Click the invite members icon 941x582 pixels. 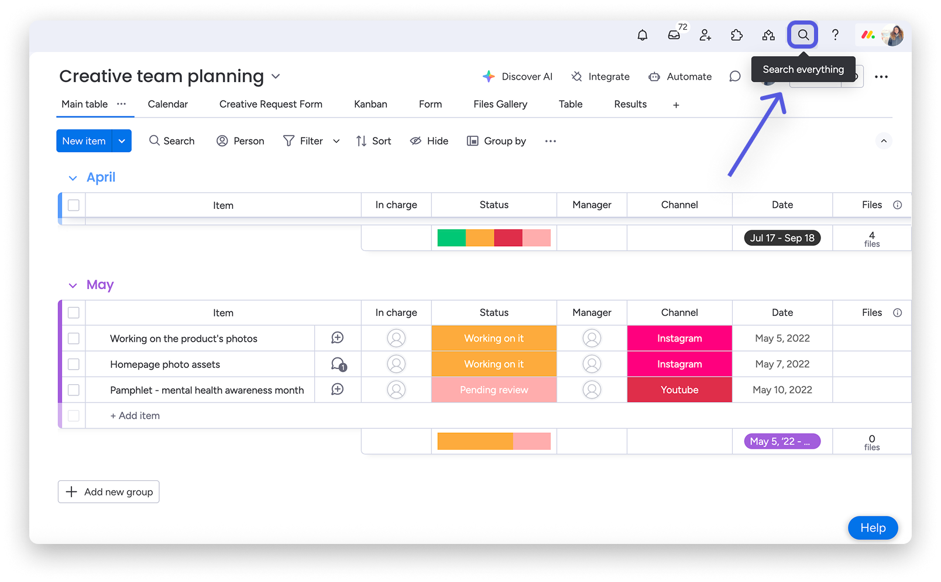pos(705,35)
